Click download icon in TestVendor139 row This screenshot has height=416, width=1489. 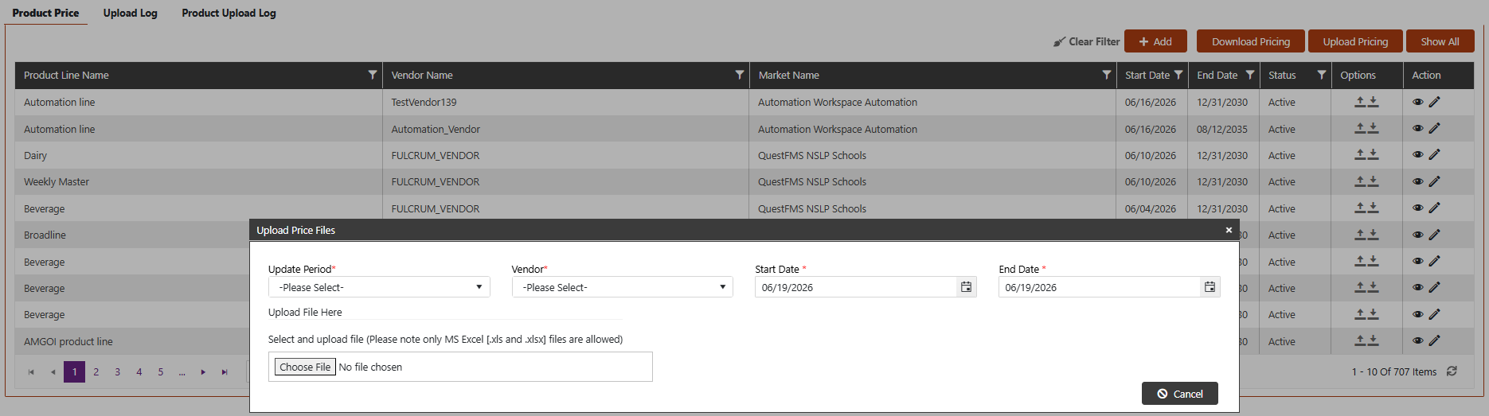(1374, 102)
